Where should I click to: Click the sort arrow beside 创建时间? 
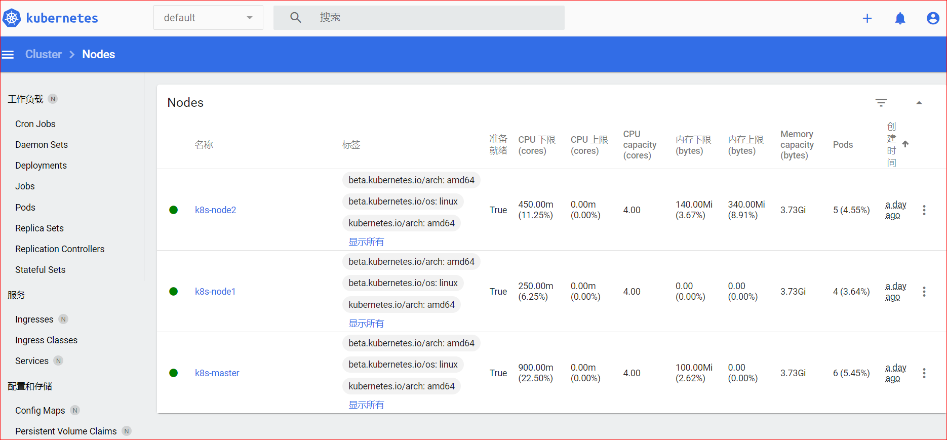point(905,144)
